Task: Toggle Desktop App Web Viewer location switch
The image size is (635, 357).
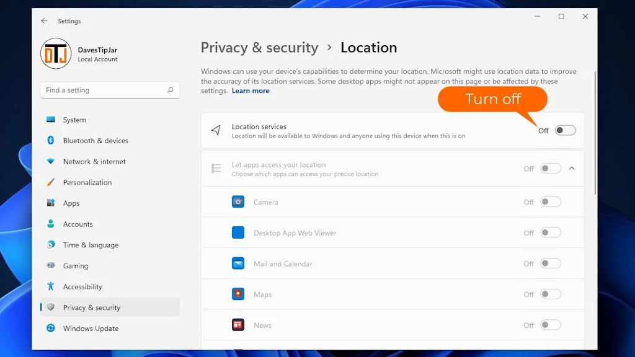Action: pos(551,232)
